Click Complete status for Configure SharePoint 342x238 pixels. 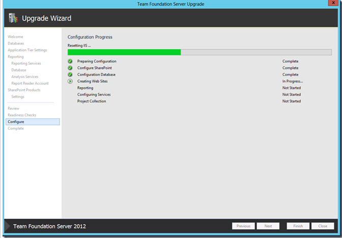click(290, 68)
